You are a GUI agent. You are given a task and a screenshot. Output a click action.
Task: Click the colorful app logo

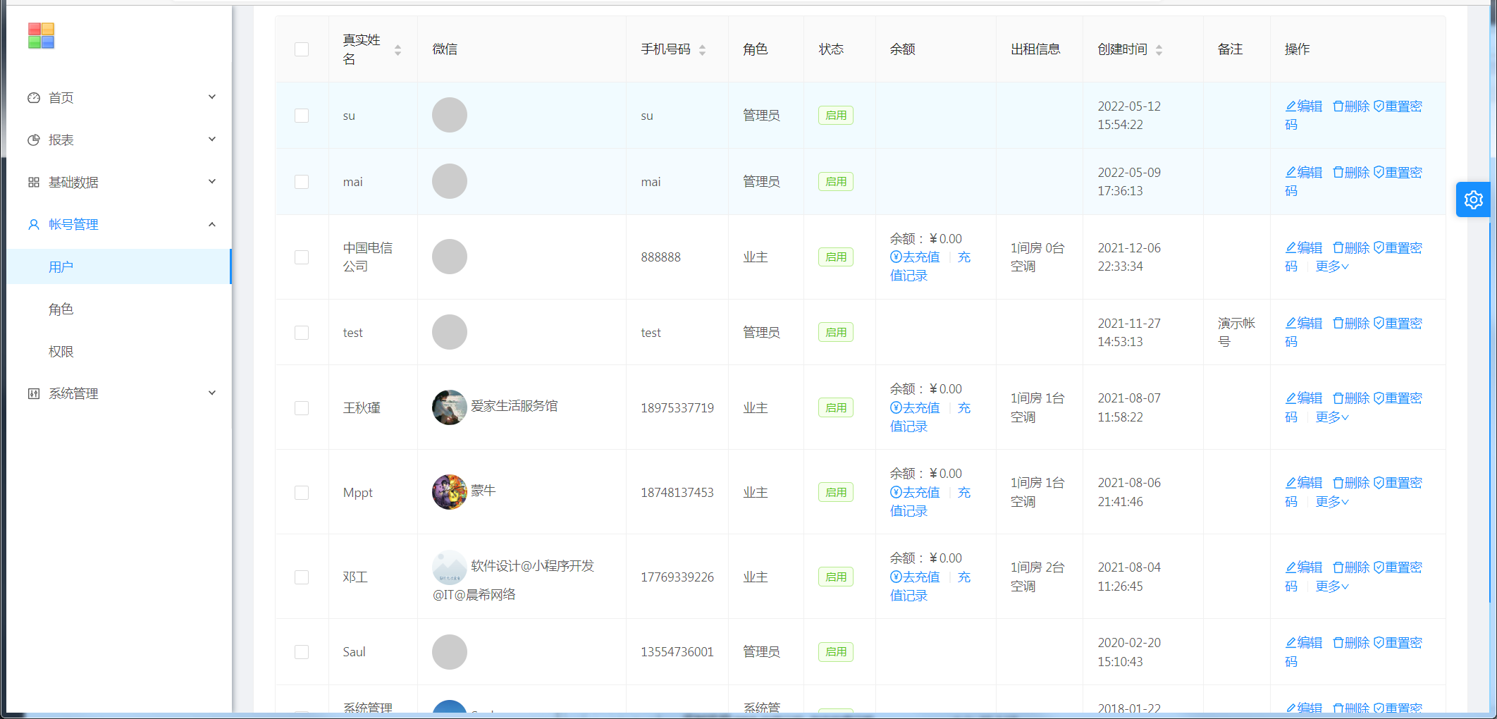coord(41,36)
